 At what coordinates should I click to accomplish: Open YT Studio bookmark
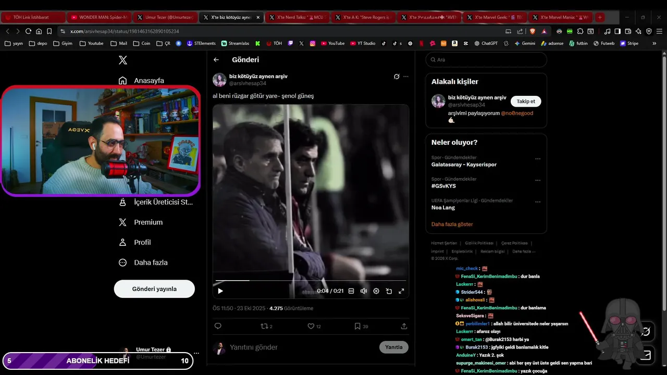pos(363,43)
